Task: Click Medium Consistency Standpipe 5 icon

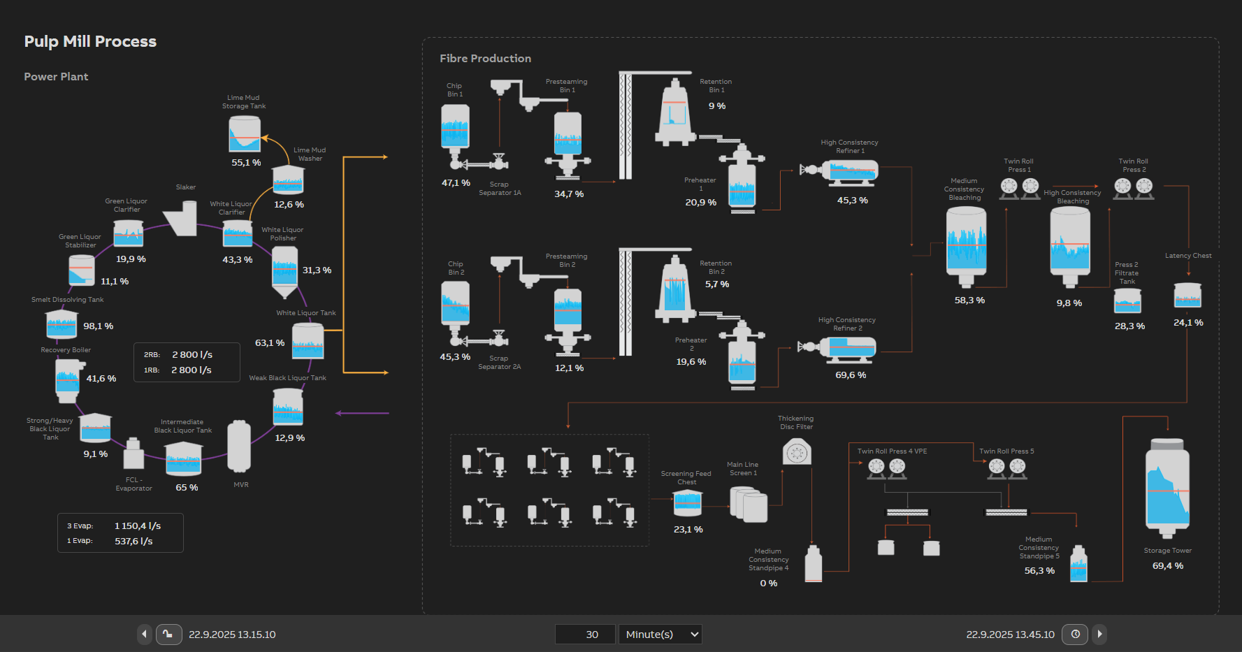Action: point(1078,564)
